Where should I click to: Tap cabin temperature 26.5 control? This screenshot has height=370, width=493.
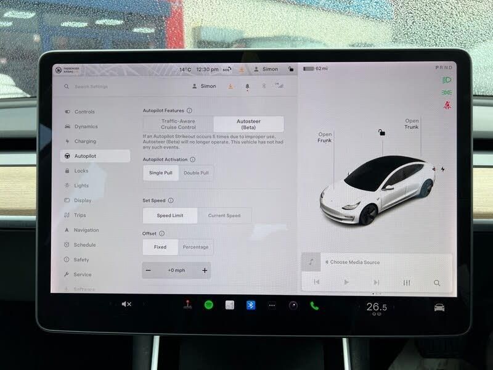[377, 306]
